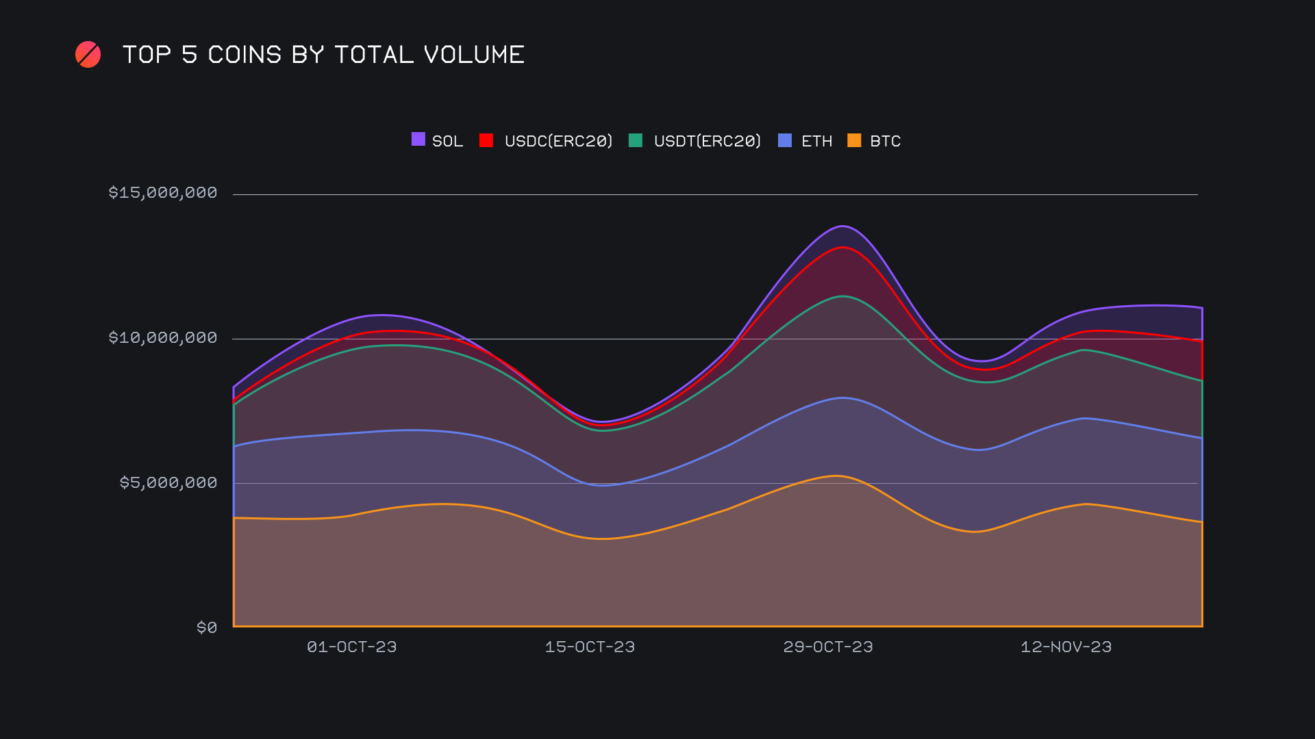Click the USDT(ERC20) green legend swatch
This screenshot has width=1315, height=739.
(x=636, y=140)
